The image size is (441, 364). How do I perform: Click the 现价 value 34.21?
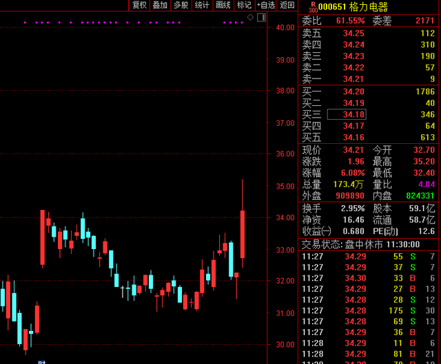[353, 150]
